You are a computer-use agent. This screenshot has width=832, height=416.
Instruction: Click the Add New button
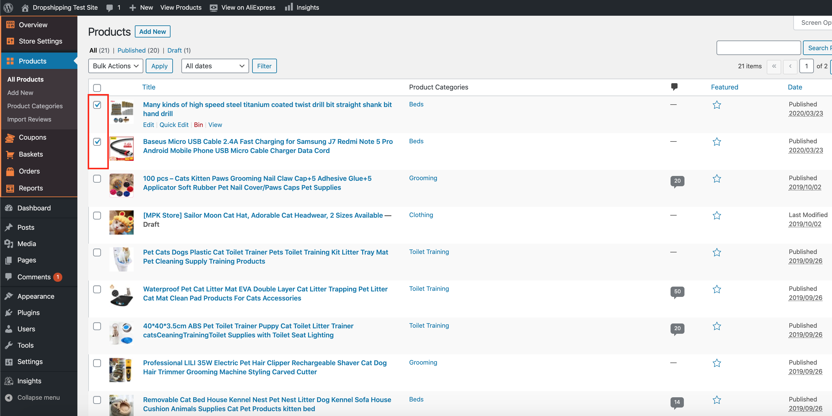152,32
